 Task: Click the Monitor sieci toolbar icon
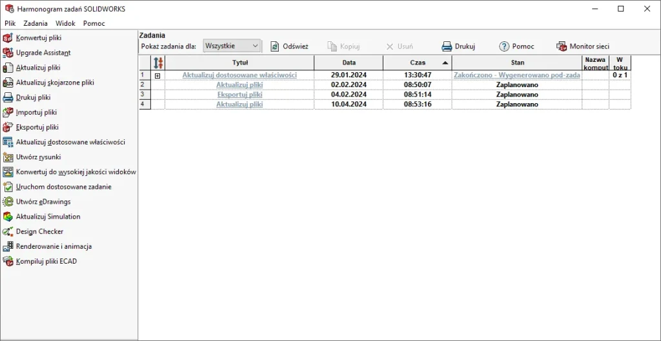coord(562,46)
